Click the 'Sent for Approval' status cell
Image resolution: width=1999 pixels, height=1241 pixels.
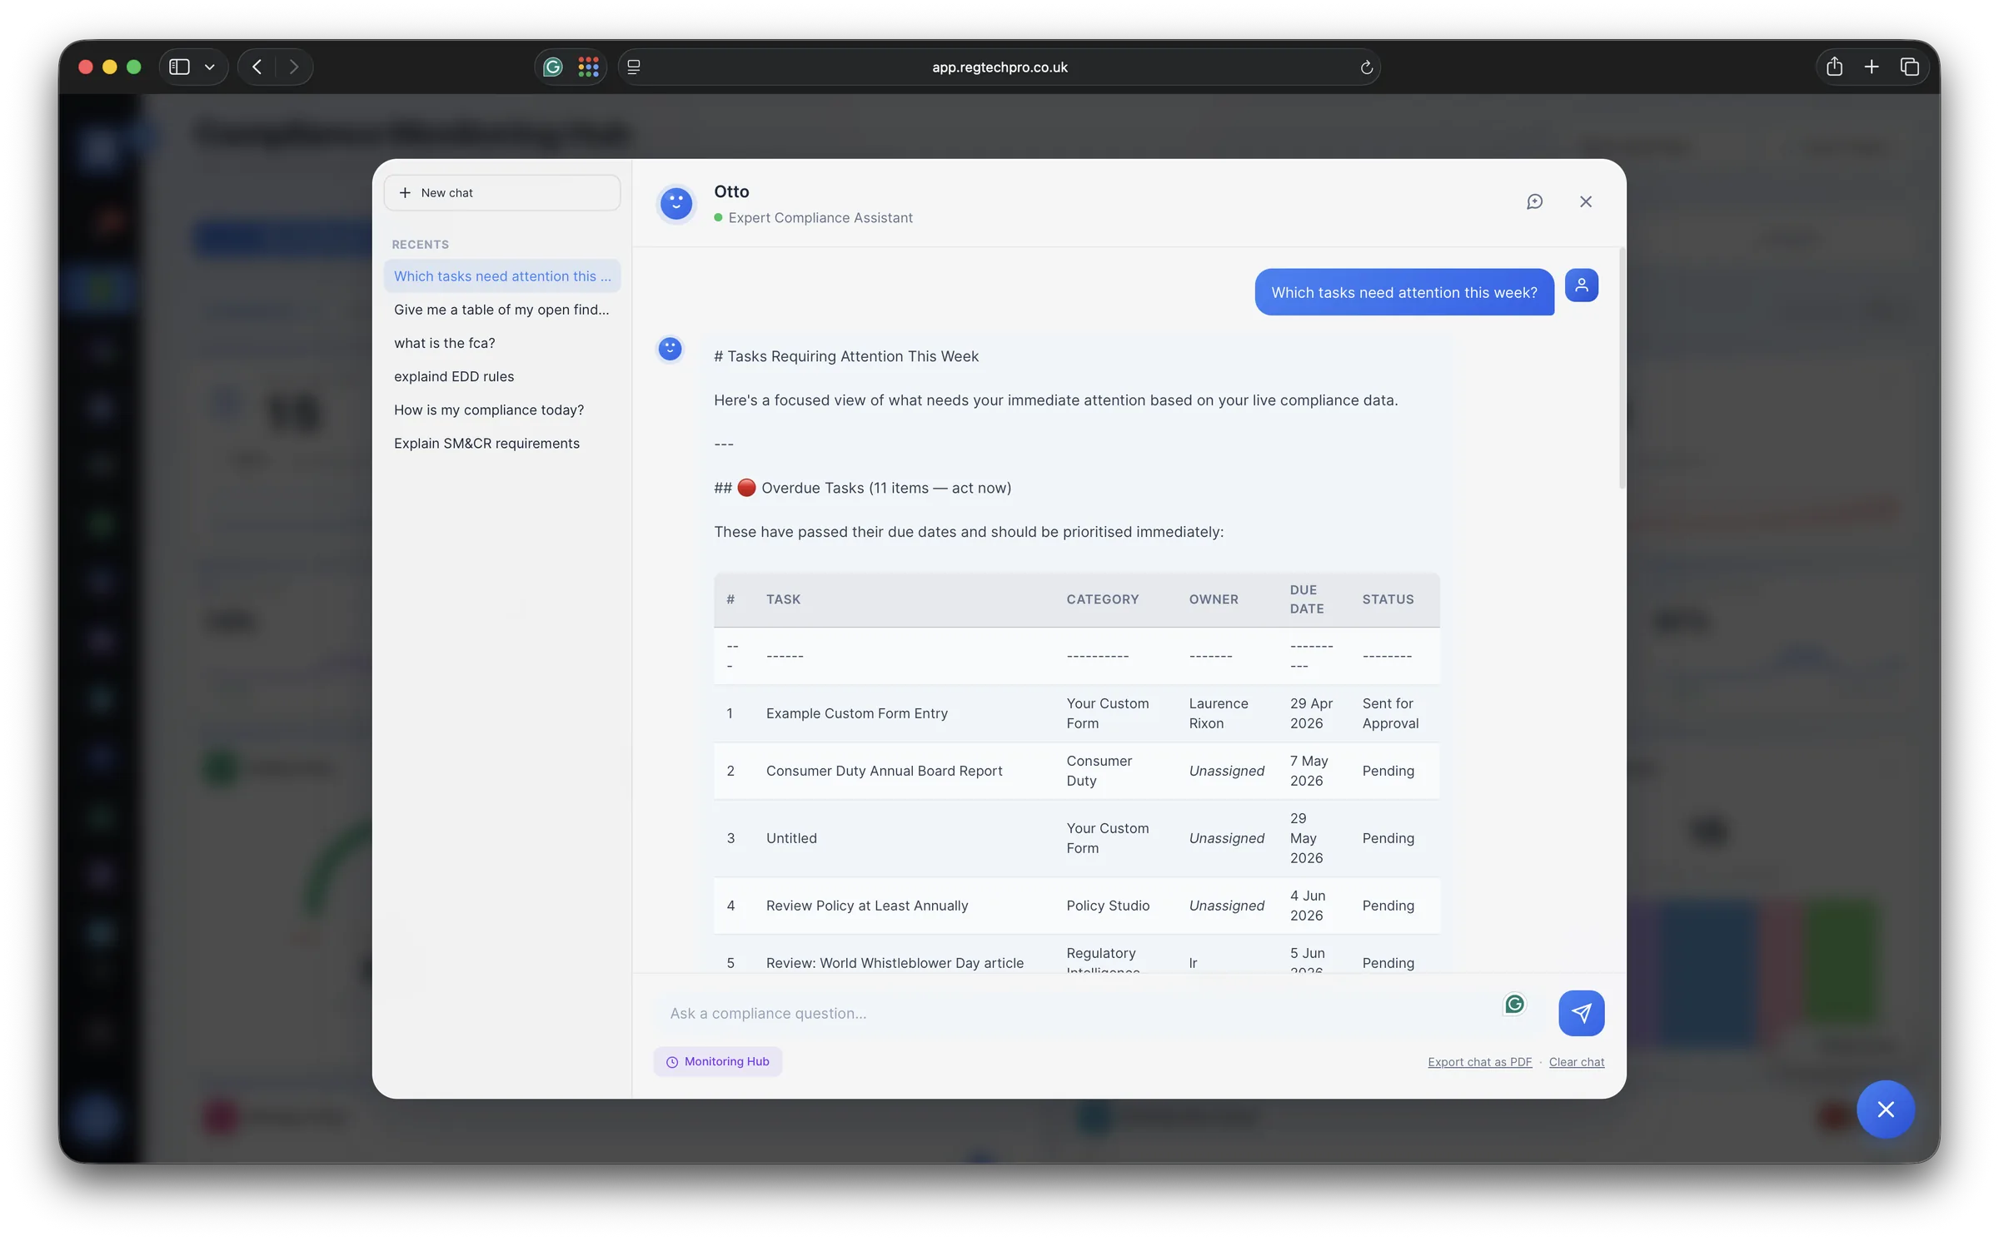point(1390,713)
